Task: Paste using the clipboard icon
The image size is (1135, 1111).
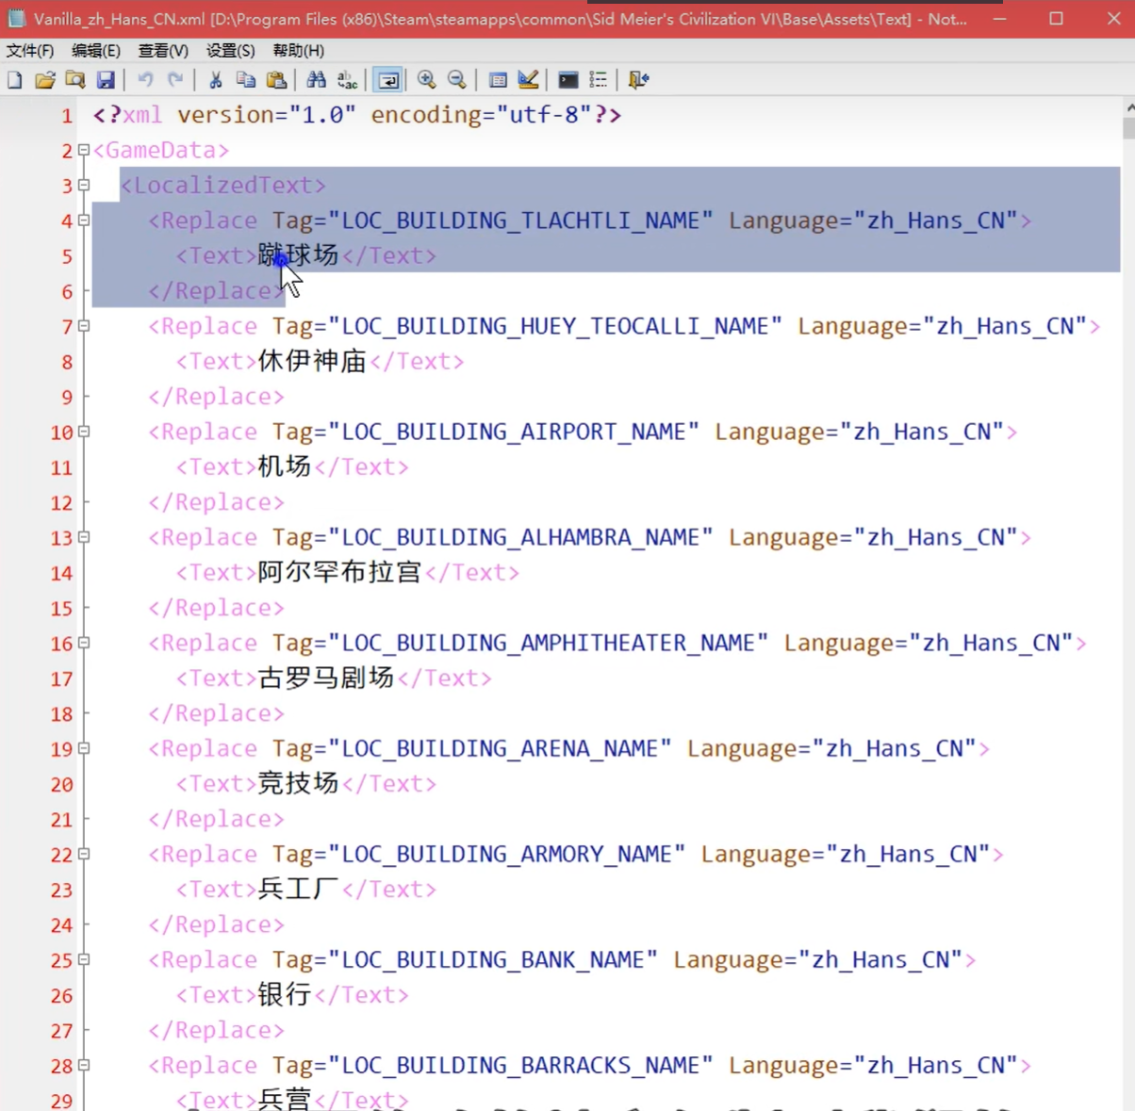Action: point(276,80)
